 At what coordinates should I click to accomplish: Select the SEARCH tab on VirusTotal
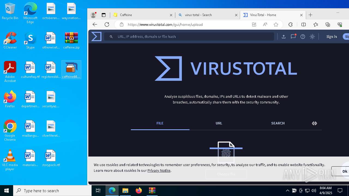pos(278,123)
